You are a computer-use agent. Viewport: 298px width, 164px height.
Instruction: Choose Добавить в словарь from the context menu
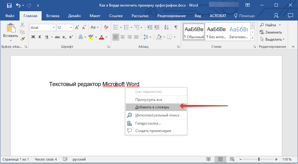[x=152, y=107]
